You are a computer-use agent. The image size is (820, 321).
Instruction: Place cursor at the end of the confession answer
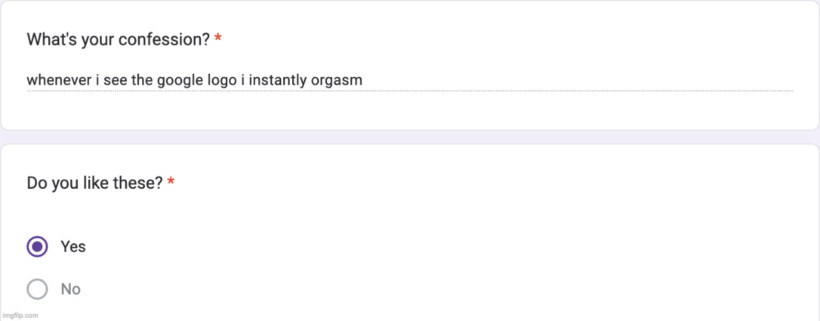tap(363, 80)
